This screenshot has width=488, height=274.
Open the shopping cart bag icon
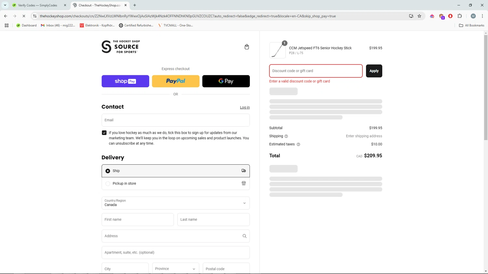click(247, 47)
